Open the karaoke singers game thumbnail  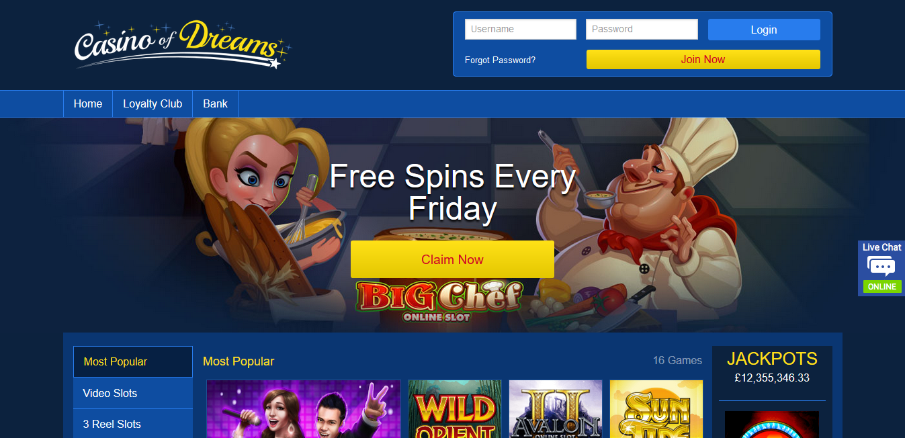tap(304, 409)
